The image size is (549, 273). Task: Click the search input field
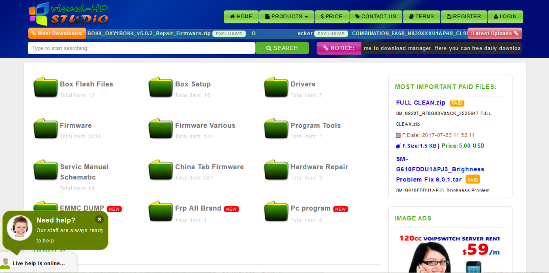pyautogui.click(x=141, y=48)
